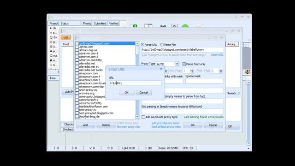Select anzwers.org list entry
This screenshot has width=295, height=166.
point(87,93)
